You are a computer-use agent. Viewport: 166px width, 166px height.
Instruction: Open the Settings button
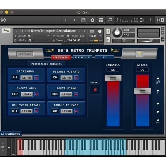25,54
